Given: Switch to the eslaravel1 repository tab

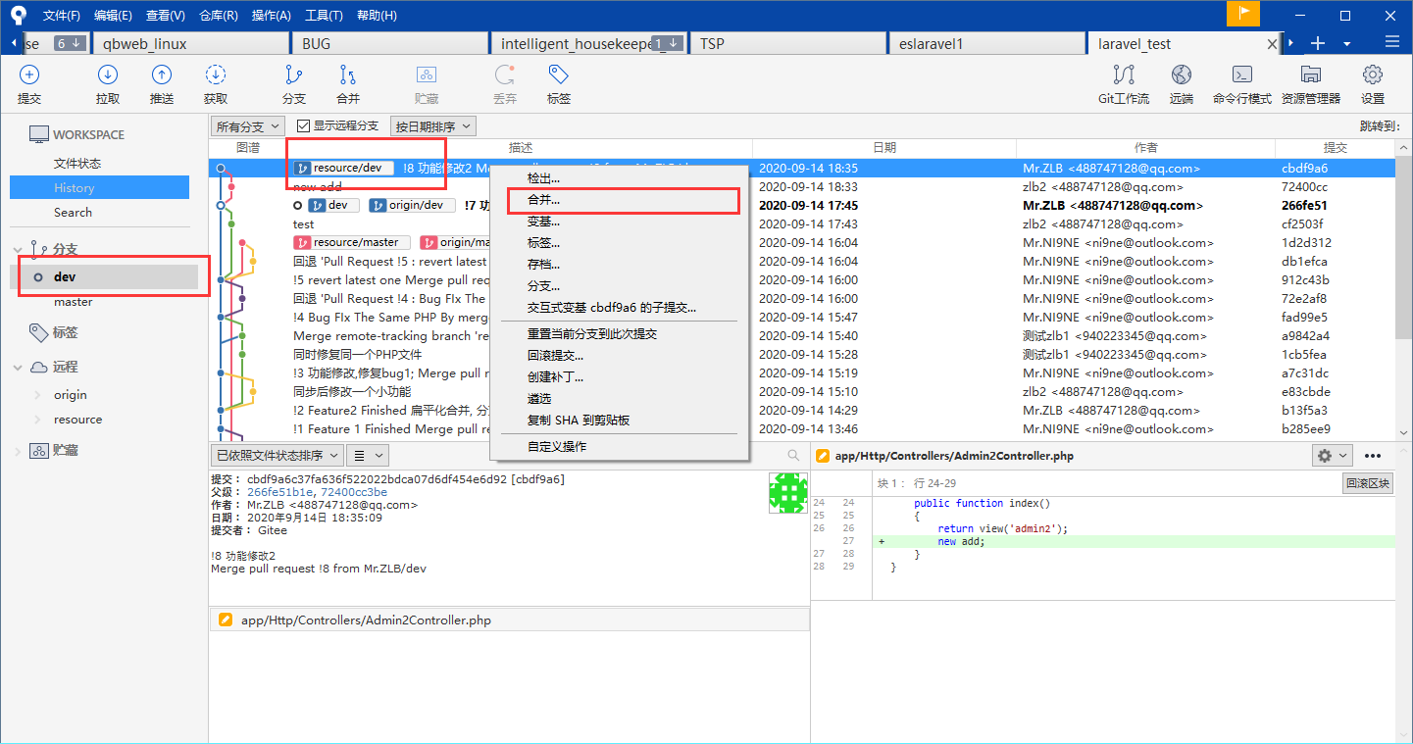Looking at the screenshot, I should click(985, 43).
